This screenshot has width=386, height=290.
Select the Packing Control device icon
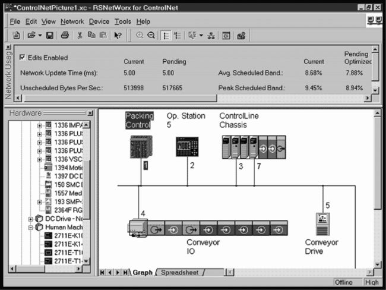click(x=141, y=147)
